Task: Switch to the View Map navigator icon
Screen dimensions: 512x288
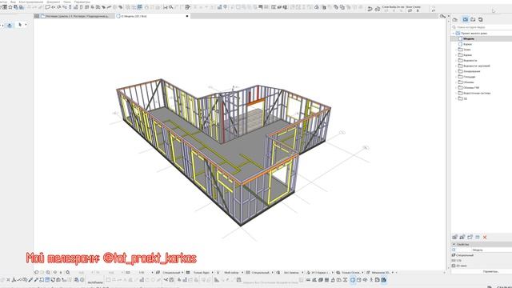Action: point(466,19)
